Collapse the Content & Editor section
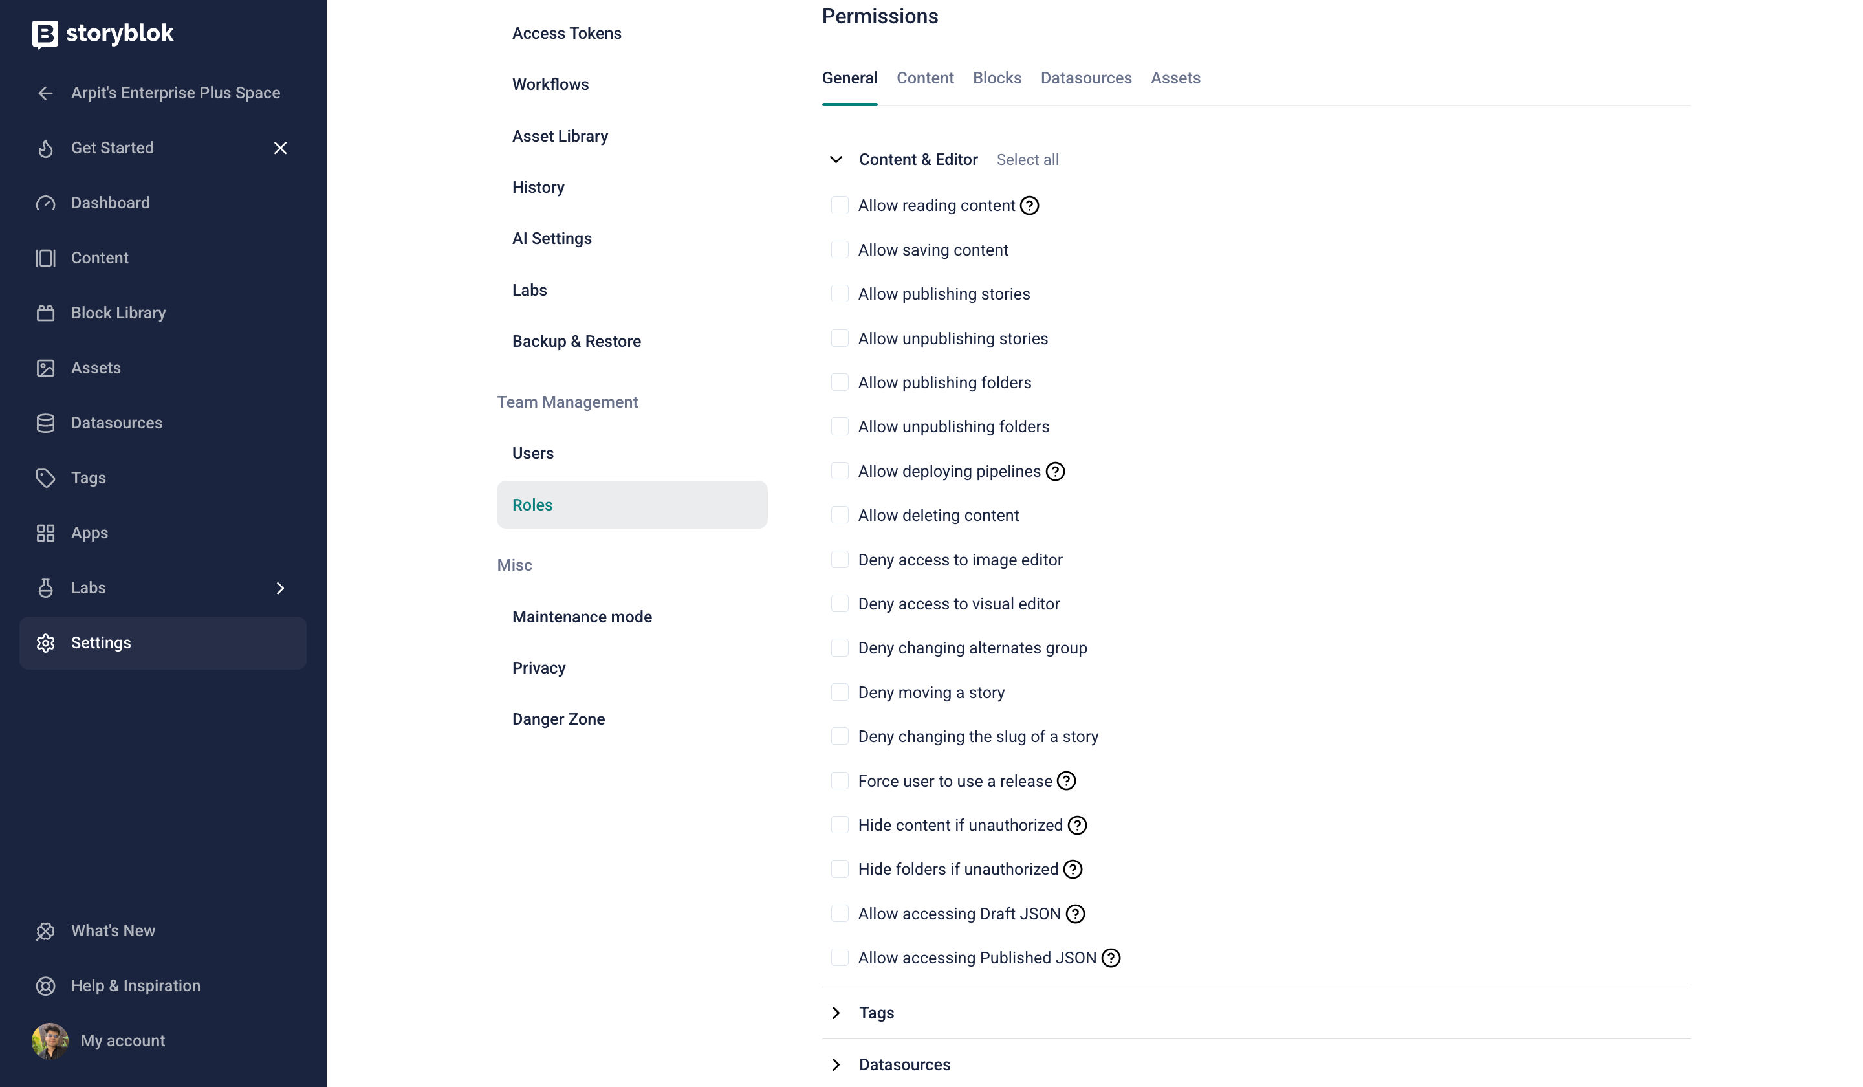Image resolution: width=1863 pixels, height=1087 pixels. click(835, 160)
